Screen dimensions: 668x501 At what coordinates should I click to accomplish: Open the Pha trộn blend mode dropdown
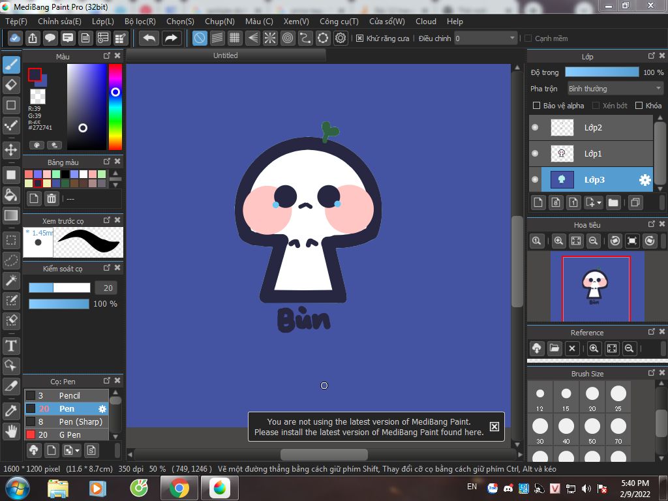[x=615, y=89]
